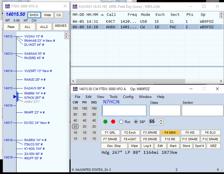Click the bandmap zoom up arrow

coord(66,34)
